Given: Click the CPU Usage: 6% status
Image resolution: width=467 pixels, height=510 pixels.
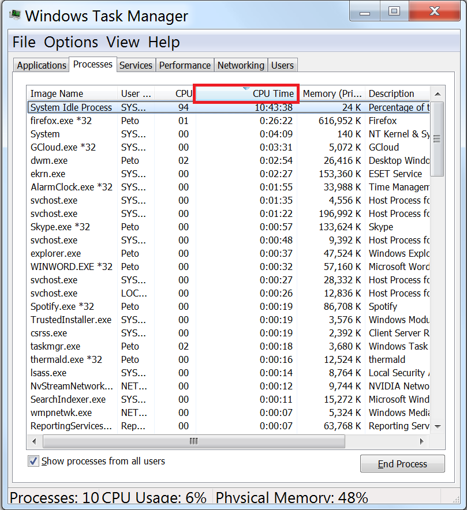Looking at the screenshot, I should pos(154,498).
